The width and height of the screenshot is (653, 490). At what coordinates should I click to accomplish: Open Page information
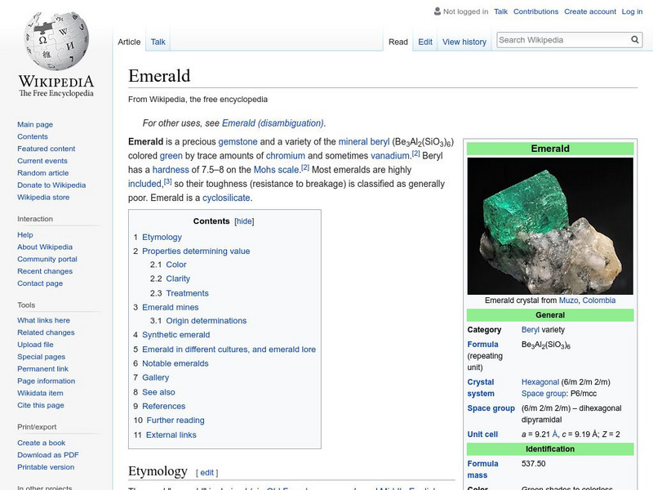point(47,381)
